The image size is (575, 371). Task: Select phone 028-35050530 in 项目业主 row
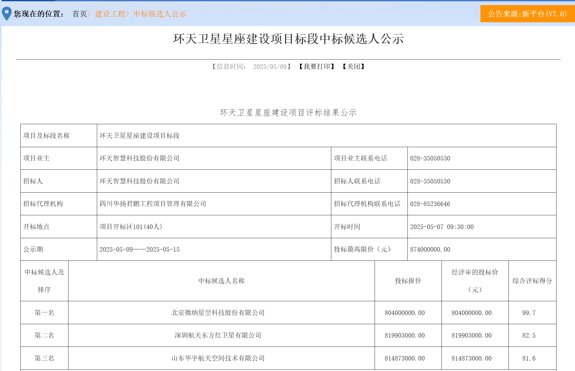[x=430, y=158]
